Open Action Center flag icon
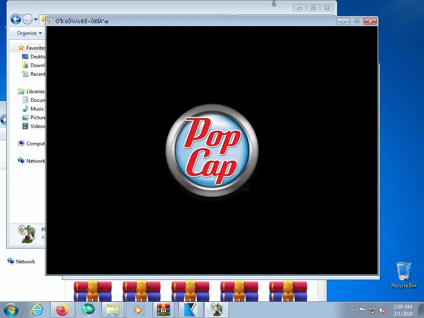424x318 pixels. [x=362, y=310]
